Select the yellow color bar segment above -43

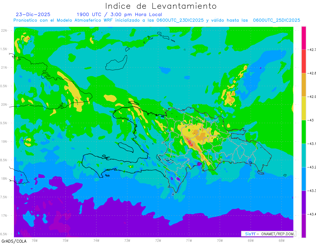304,108
